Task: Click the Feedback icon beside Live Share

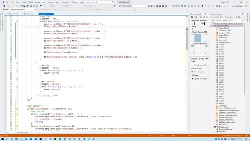Action: [x=246, y=6]
